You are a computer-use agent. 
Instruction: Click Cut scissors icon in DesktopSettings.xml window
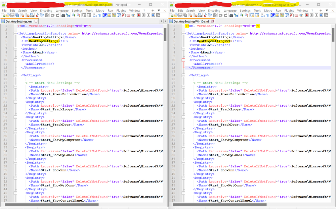pyautogui.click(x=37, y=15)
